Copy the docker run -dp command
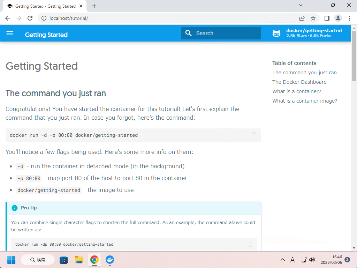357x268 pixels. [250, 244]
